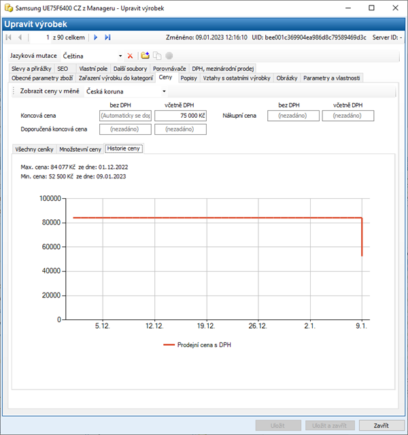The height and width of the screenshot is (435, 408).
Task: Edit the Koncová cena včetně DPH field
Action: point(180,116)
